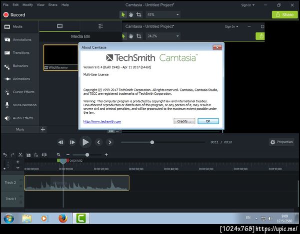Image resolution: width=300 pixels, height=234 pixels.
Task: Open the 24.2% zoom dropdown in the inner preview
Action: [x=163, y=36]
